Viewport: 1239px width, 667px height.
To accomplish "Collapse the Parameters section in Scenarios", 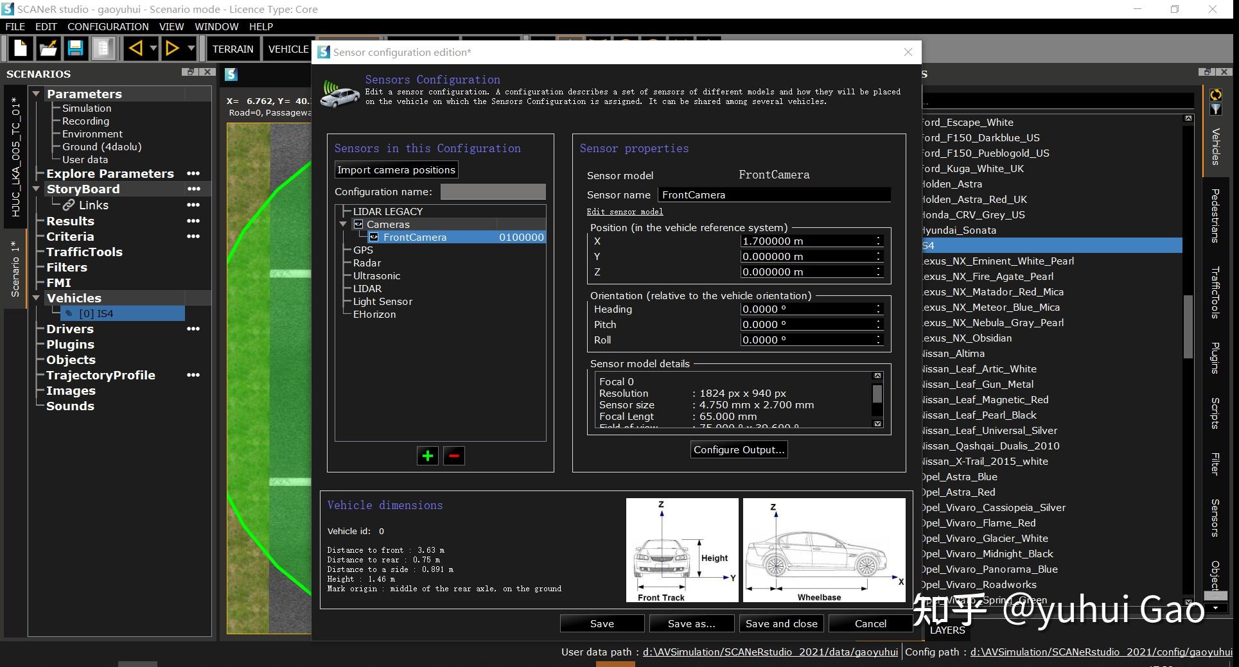I will (x=37, y=94).
